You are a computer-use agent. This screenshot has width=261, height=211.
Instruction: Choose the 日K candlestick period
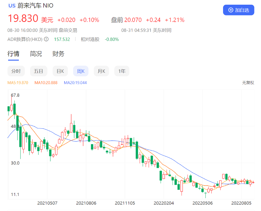click(x=60, y=71)
